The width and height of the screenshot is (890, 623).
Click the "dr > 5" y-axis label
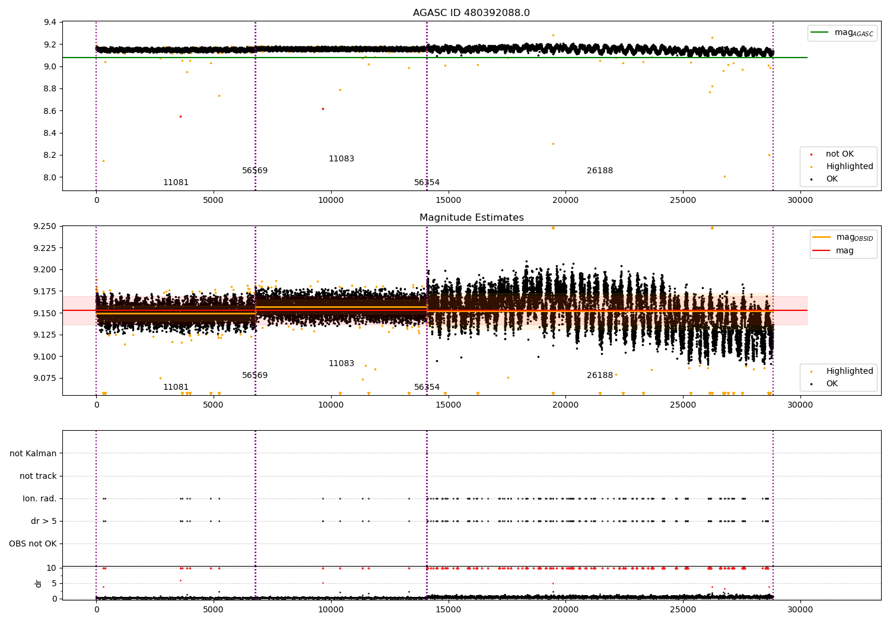click(x=44, y=522)
